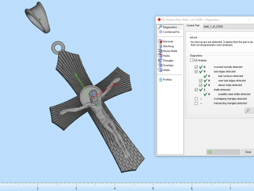Viewport: 254px width, 191px height.
Task: Click the Current Part name field
Action: tap(229, 27)
